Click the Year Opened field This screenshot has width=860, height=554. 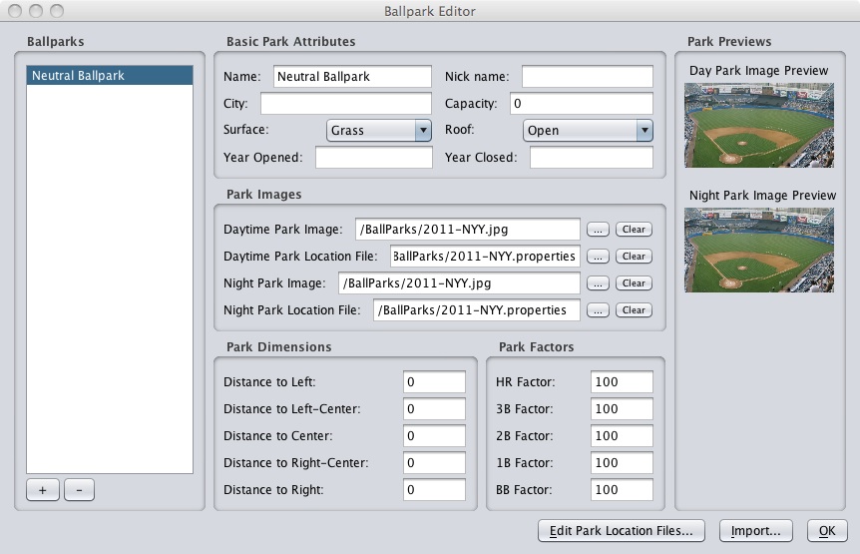pos(373,157)
